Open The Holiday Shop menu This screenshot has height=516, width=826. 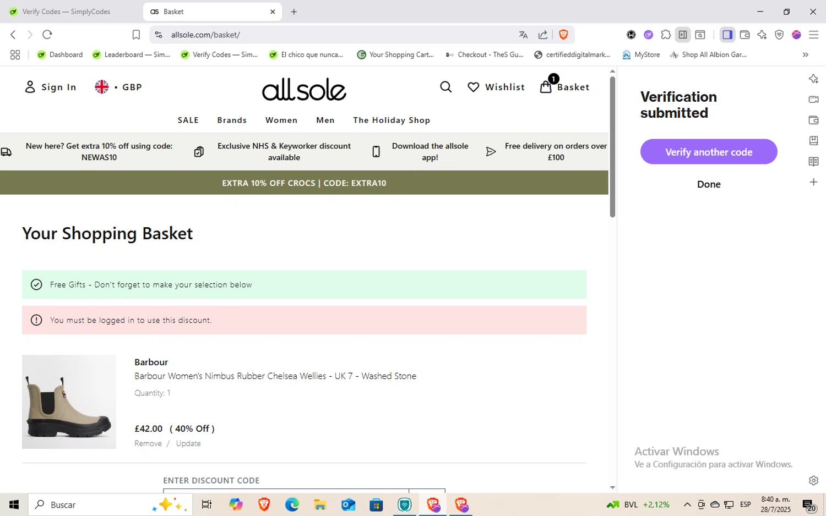[x=392, y=120]
